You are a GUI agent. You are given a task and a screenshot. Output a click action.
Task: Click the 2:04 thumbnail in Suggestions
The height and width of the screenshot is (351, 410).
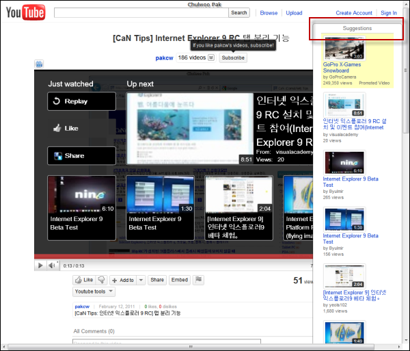pyautogui.click(x=344, y=276)
